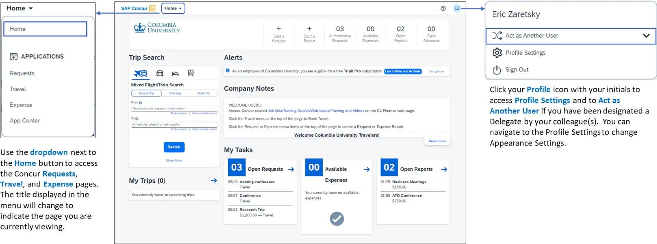Select the train search icon

click(x=191, y=73)
